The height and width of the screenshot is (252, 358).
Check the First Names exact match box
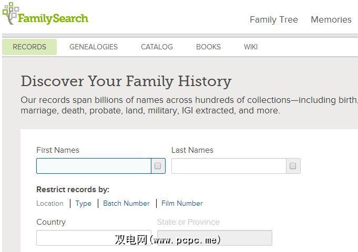click(x=158, y=166)
